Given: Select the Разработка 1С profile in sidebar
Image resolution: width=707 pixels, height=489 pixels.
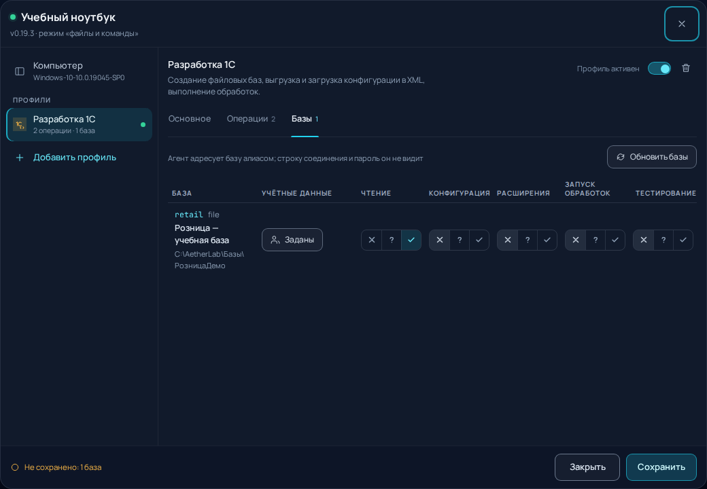Looking at the screenshot, I should (79, 124).
